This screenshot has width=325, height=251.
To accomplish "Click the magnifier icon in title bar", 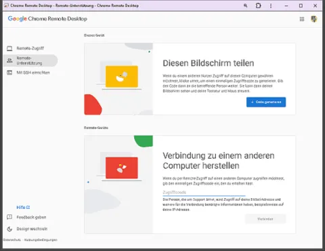I will 246,5.
